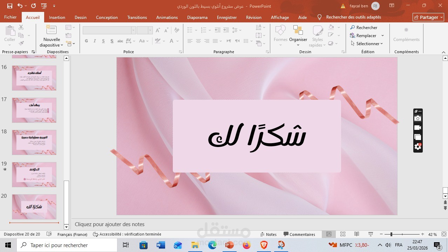Expand the font size combo box
The height and width of the screenshot is (252, 448).
click(150, 30)
